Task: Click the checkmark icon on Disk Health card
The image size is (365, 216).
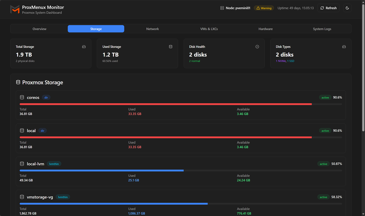Action: pyautogui.click(x=257, y=46)
